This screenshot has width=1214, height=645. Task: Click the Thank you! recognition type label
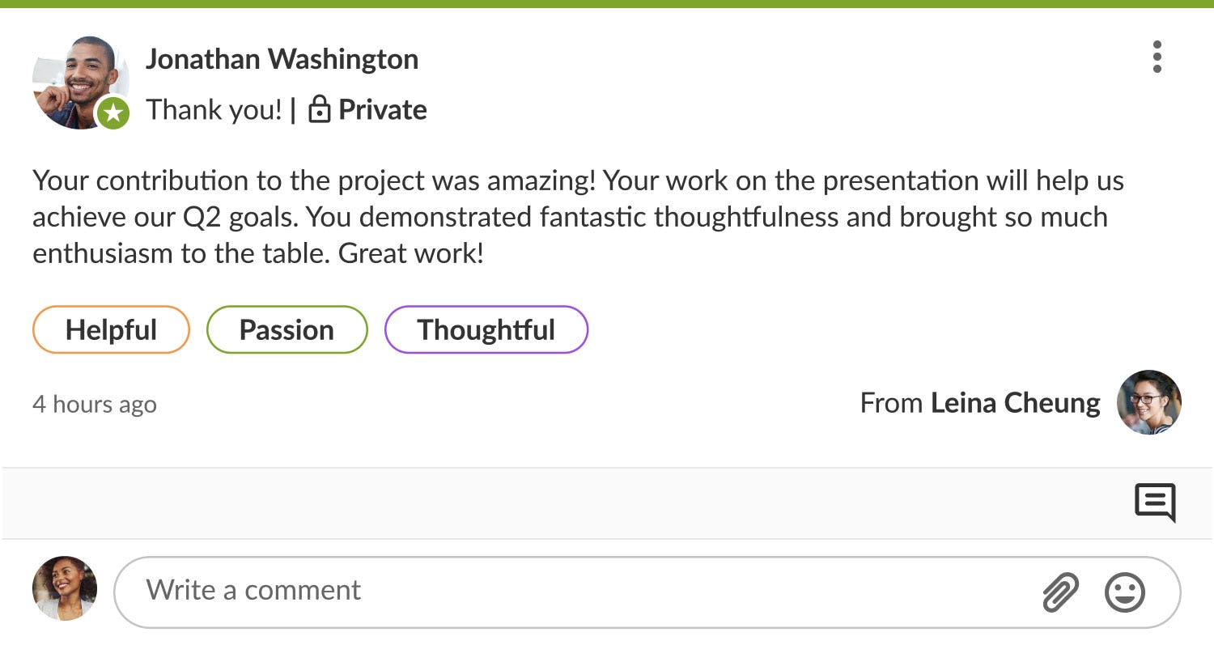coord(214,110)
